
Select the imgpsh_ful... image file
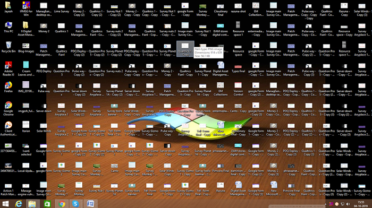(x=26, y=108)
